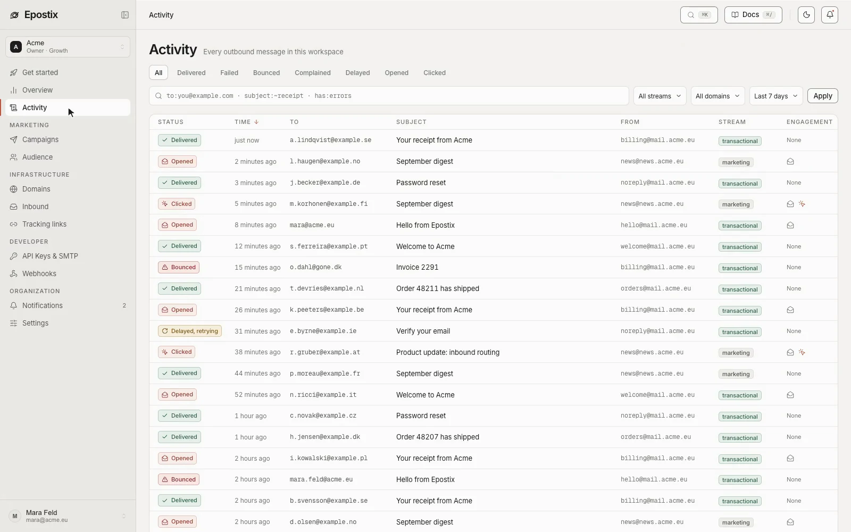
Task: Open Overview in sidebar
Action: coord(68,90)
